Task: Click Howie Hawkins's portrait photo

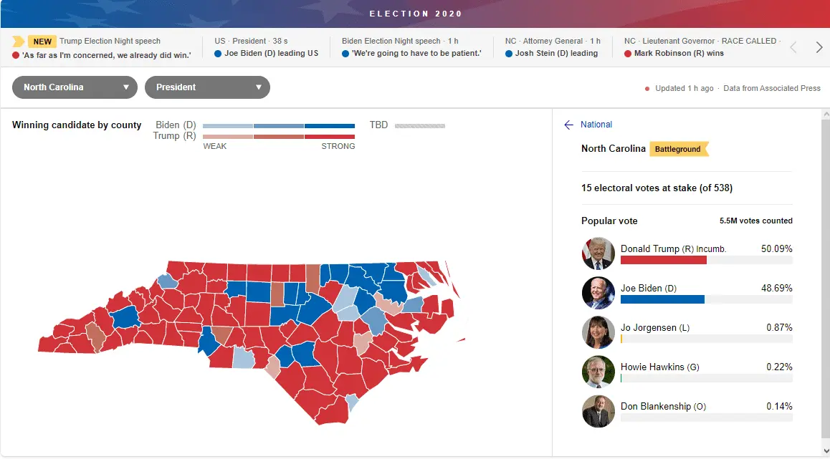Action: [598, 372]
